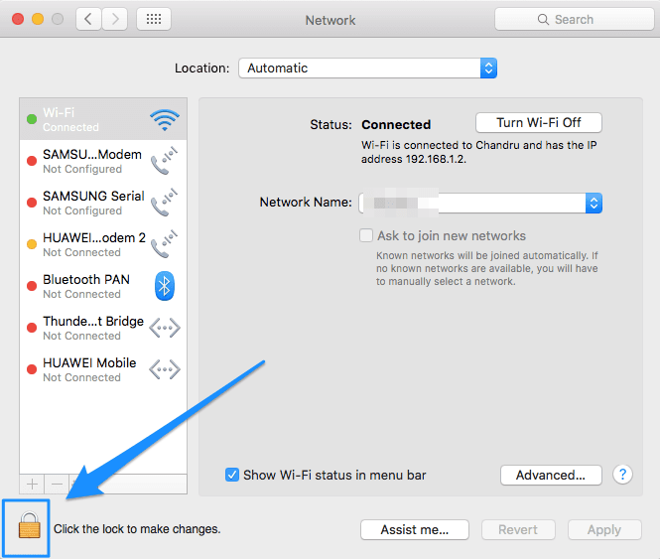Remove selected service with minus button

[x=57, y=484]
